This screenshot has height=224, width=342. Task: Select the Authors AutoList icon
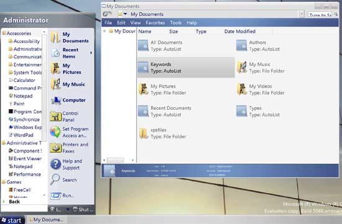[241, 45]
